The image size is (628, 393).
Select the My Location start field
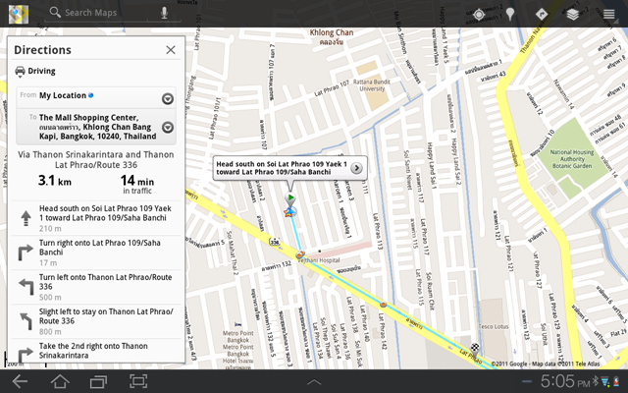96,97
